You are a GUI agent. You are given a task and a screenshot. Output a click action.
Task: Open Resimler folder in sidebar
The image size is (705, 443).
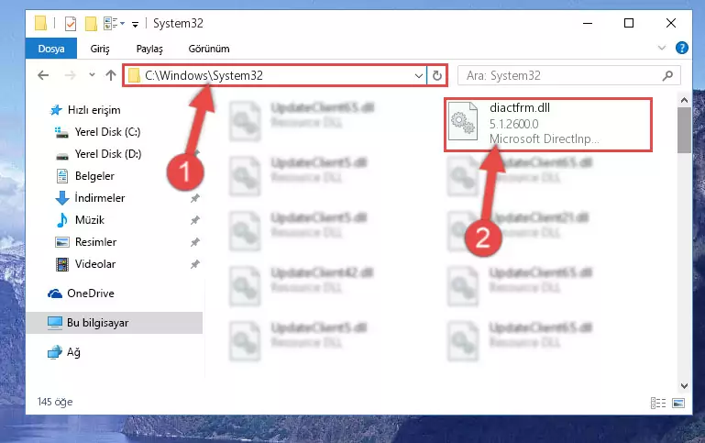pyautogui.click(x=86, y=242)
